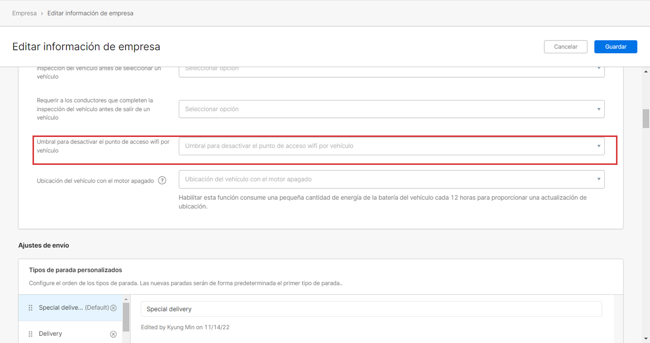Click the Special delivery name text field
The width and height of the screenshot is (650, 343).
click(x=371, y=309)
